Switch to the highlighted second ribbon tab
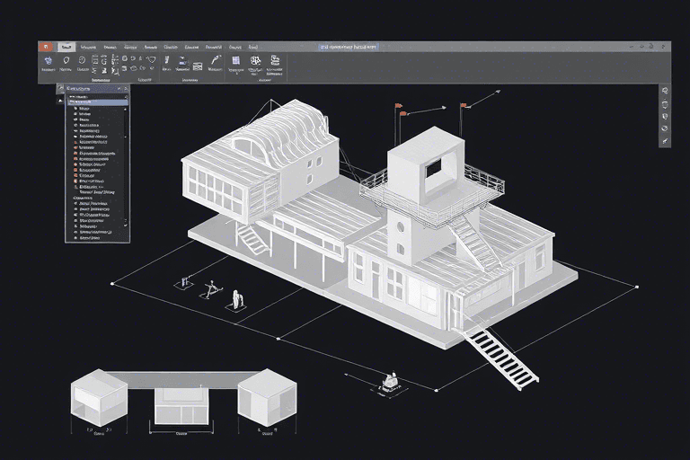This screenshot has width=690, height=460. point(66,46)
